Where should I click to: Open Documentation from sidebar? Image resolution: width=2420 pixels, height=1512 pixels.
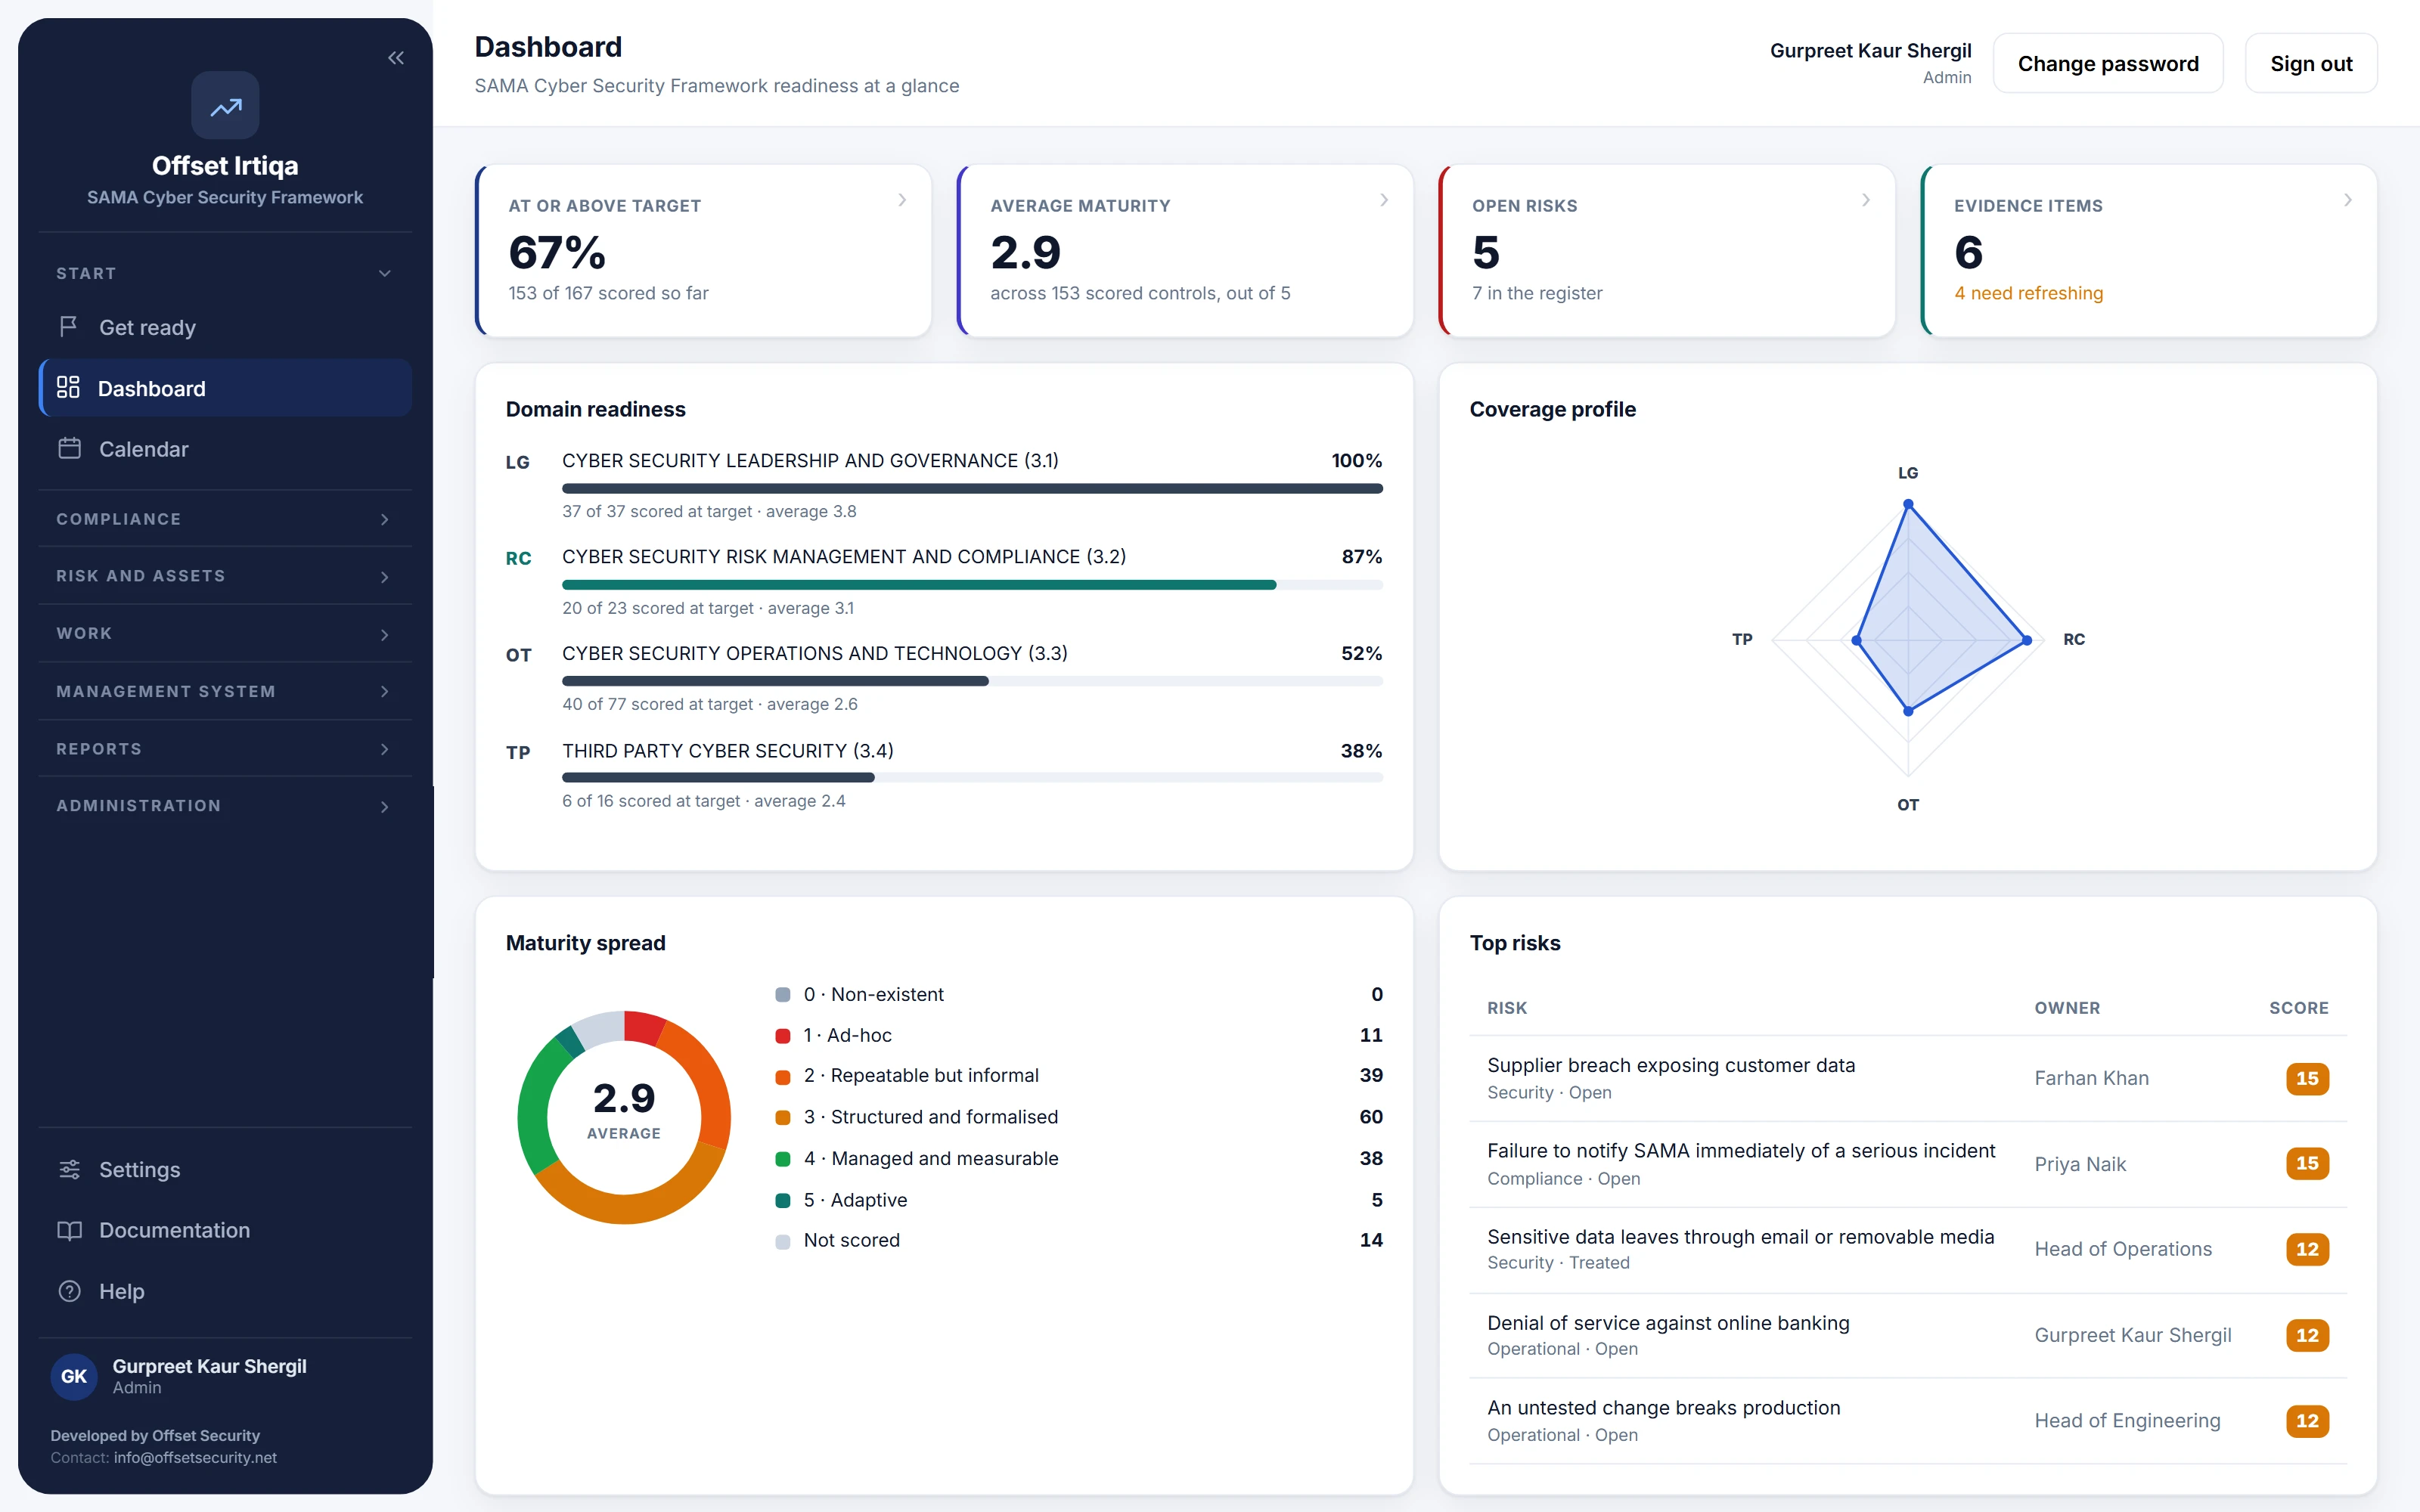point(225,1230)
